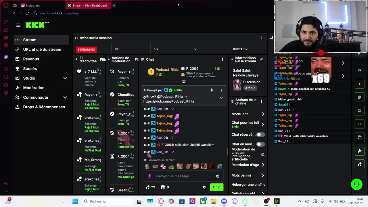Image resolution: width=368 pixels, height=207 pixels.
Task: Select Stream in the sidebar
Action: (41, 40)
